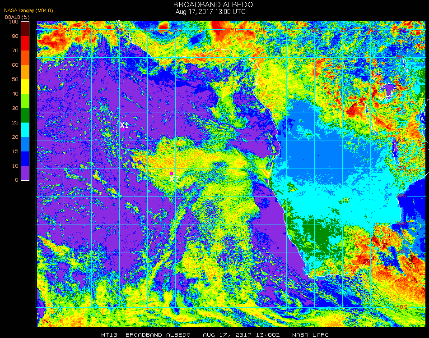This screenshot has height=338, width=429.
Task: Click the legend value 50
Action: pos(15,79)
